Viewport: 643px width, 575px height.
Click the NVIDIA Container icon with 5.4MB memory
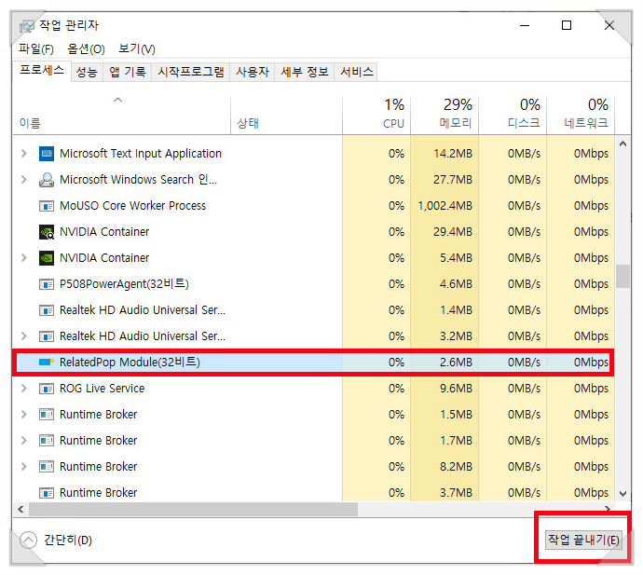tap(47, 258)
